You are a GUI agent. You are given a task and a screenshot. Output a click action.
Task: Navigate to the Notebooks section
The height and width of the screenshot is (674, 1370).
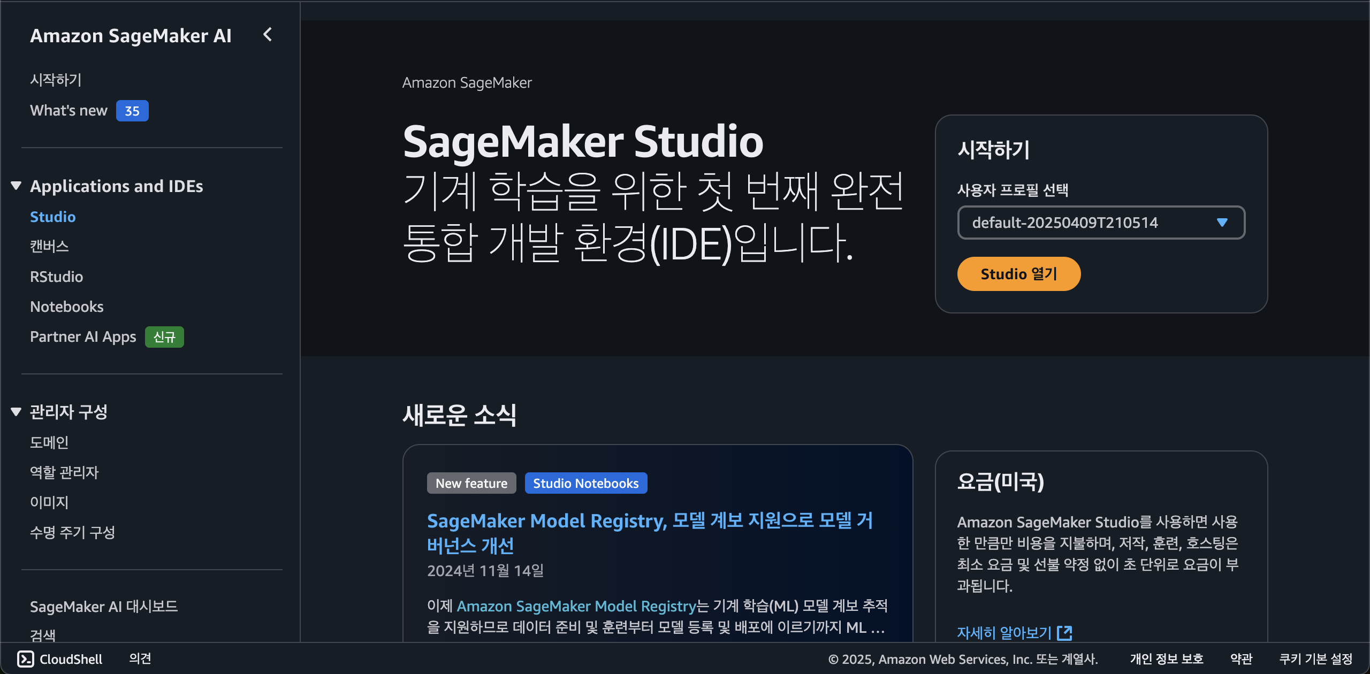(66, 307)
